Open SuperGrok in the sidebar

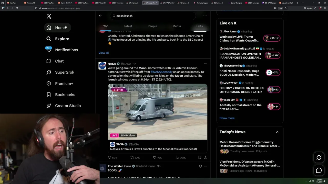tap(60, 72)
